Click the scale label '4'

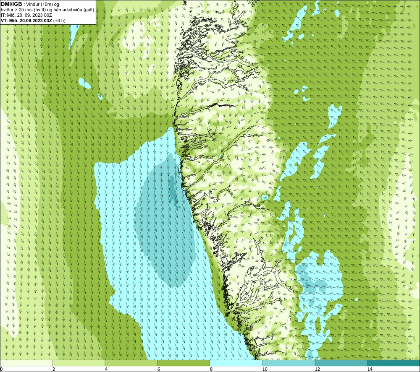[106, 369]
